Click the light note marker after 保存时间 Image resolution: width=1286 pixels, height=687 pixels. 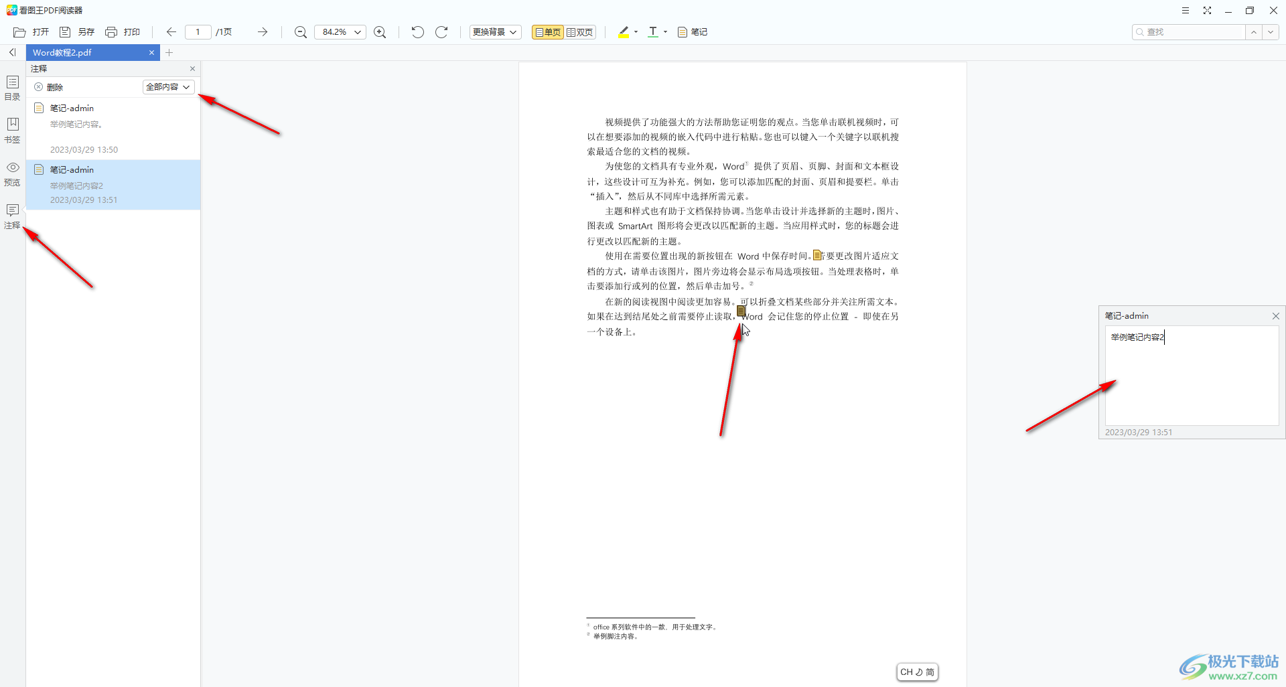(x=816, y=255)
